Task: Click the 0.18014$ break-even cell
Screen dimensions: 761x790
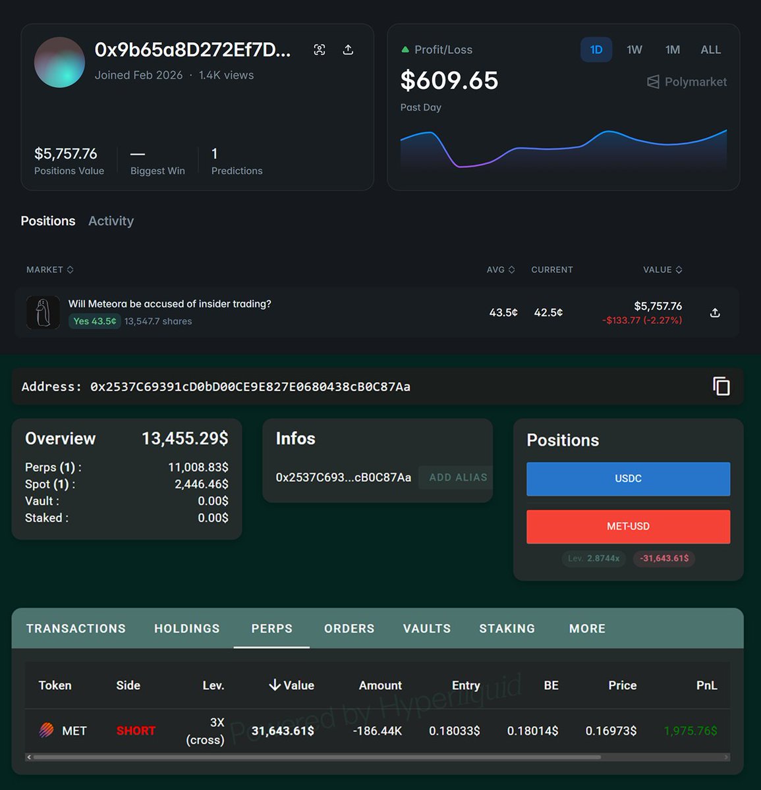Action: point(532,731)
